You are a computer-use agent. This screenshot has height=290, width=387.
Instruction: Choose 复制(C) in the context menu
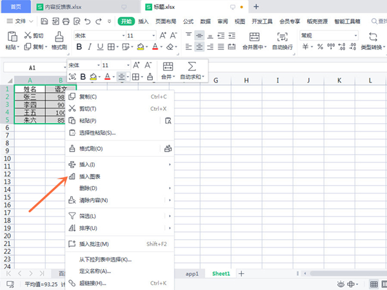coord(88,97)
